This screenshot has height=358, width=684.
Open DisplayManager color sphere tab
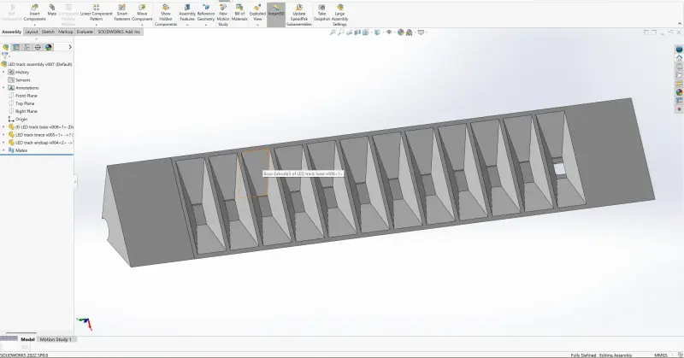tap(49, 47)
